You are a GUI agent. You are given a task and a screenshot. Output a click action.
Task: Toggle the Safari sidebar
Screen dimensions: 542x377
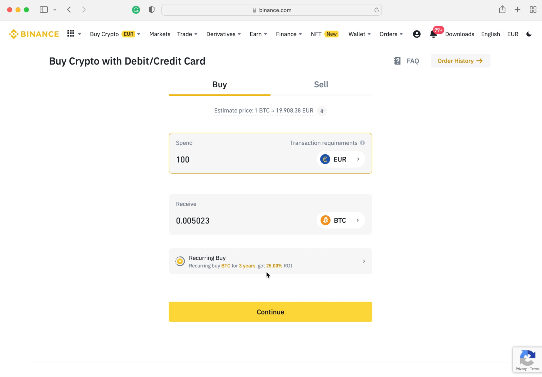click(44, 10)
